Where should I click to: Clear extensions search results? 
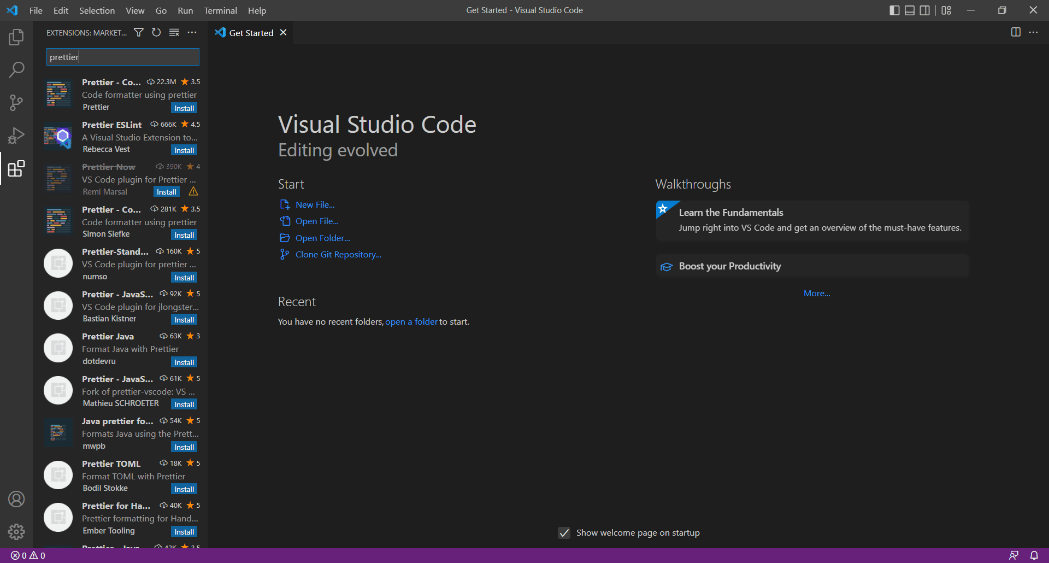pos(174,33)
